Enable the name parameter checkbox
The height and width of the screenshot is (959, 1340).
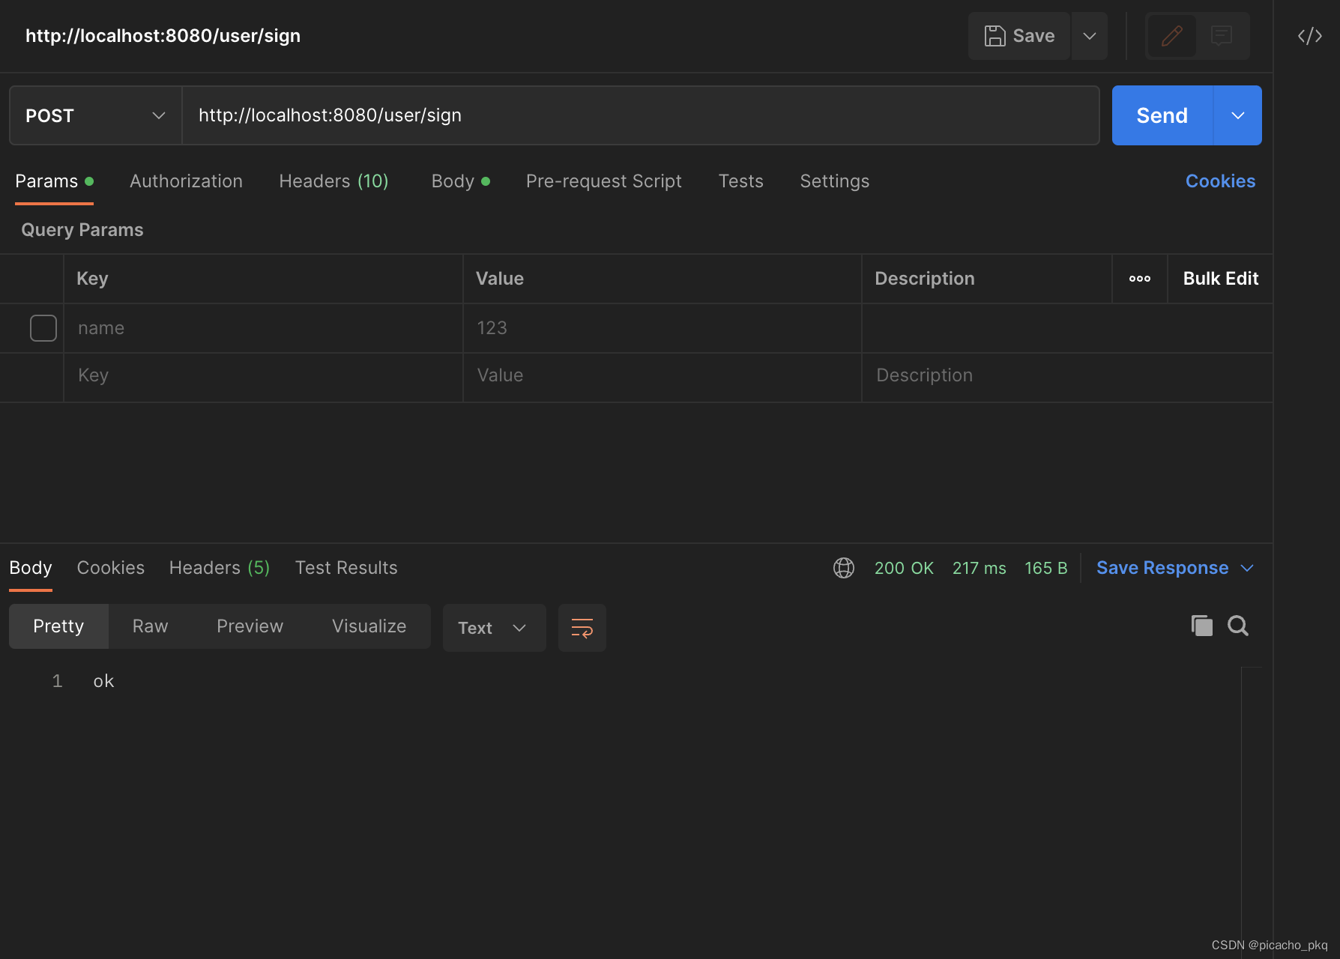[43, 328]
